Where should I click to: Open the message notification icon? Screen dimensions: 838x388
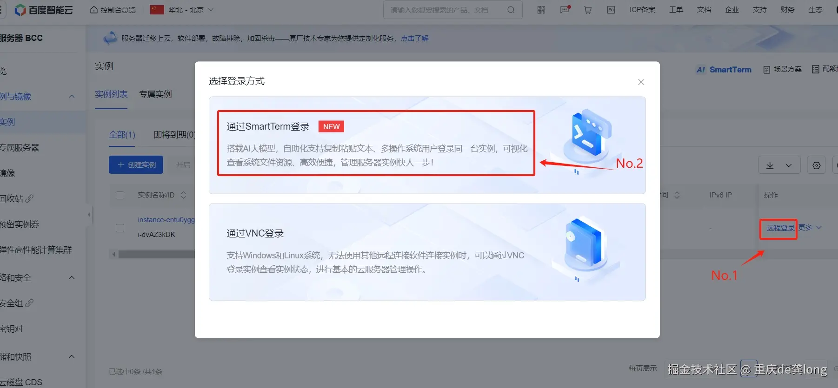coord(565,9)
